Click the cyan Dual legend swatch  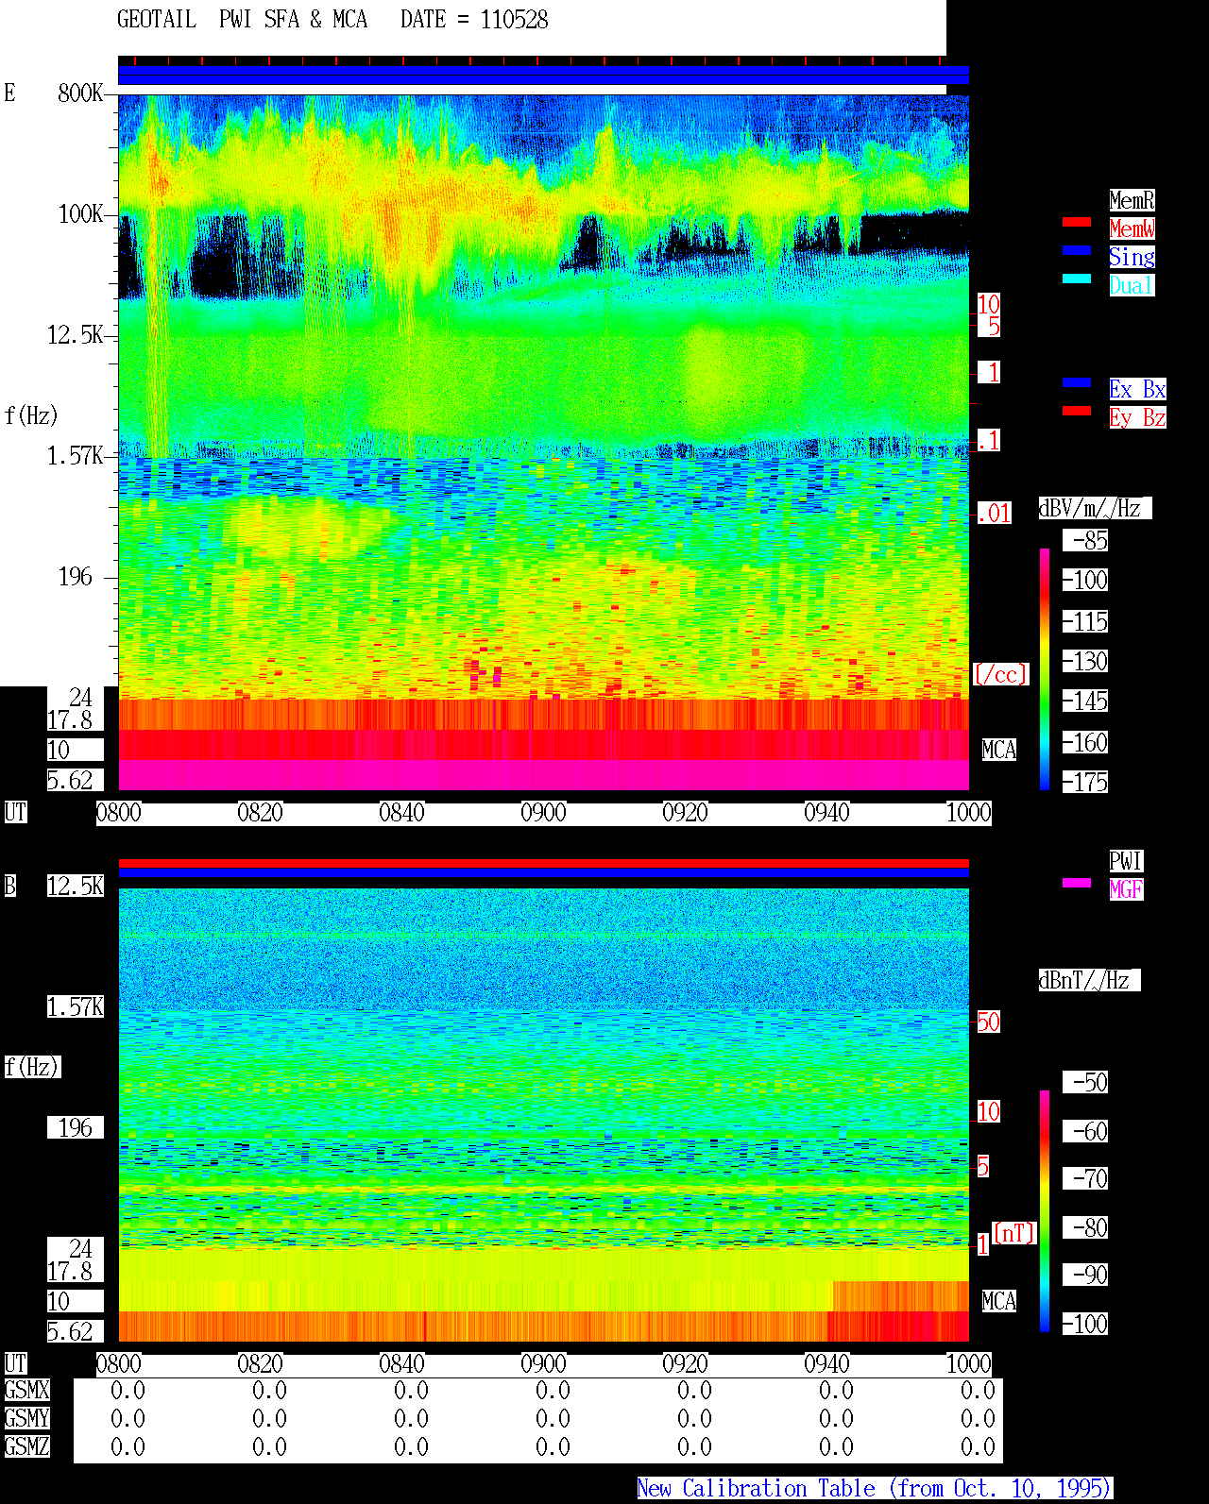pyautogui.click(x=1077, y=279)
